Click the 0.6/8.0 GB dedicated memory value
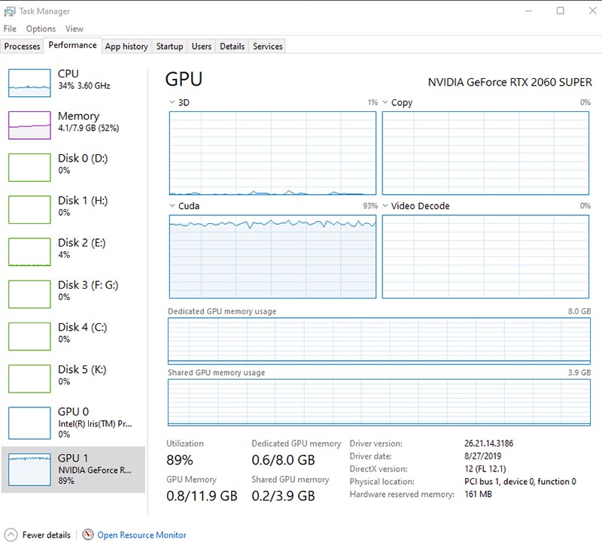Image resolution: width=602 pixels, height=545 pixels. (x=284, y=460)
